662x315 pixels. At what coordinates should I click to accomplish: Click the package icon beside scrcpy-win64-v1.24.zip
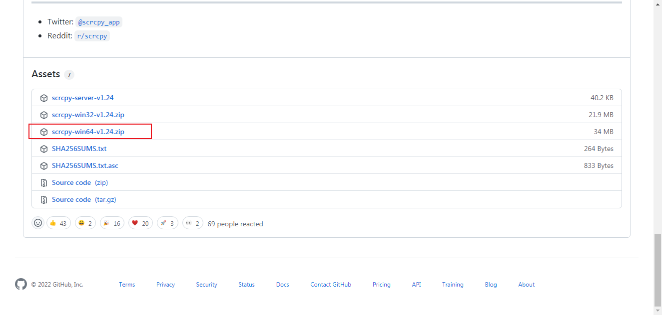click(44, 132)
